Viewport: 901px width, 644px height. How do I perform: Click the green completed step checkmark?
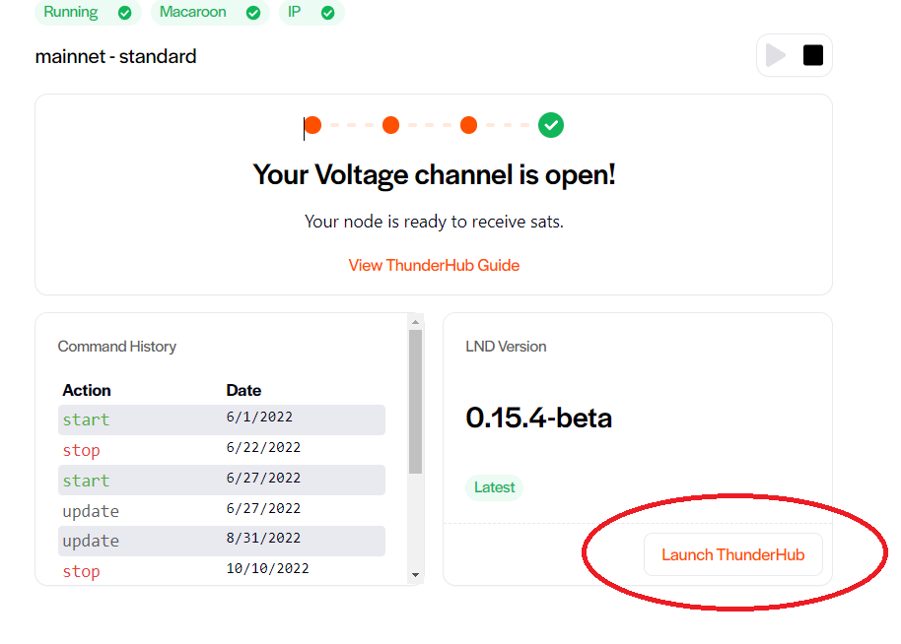(551, 125)
